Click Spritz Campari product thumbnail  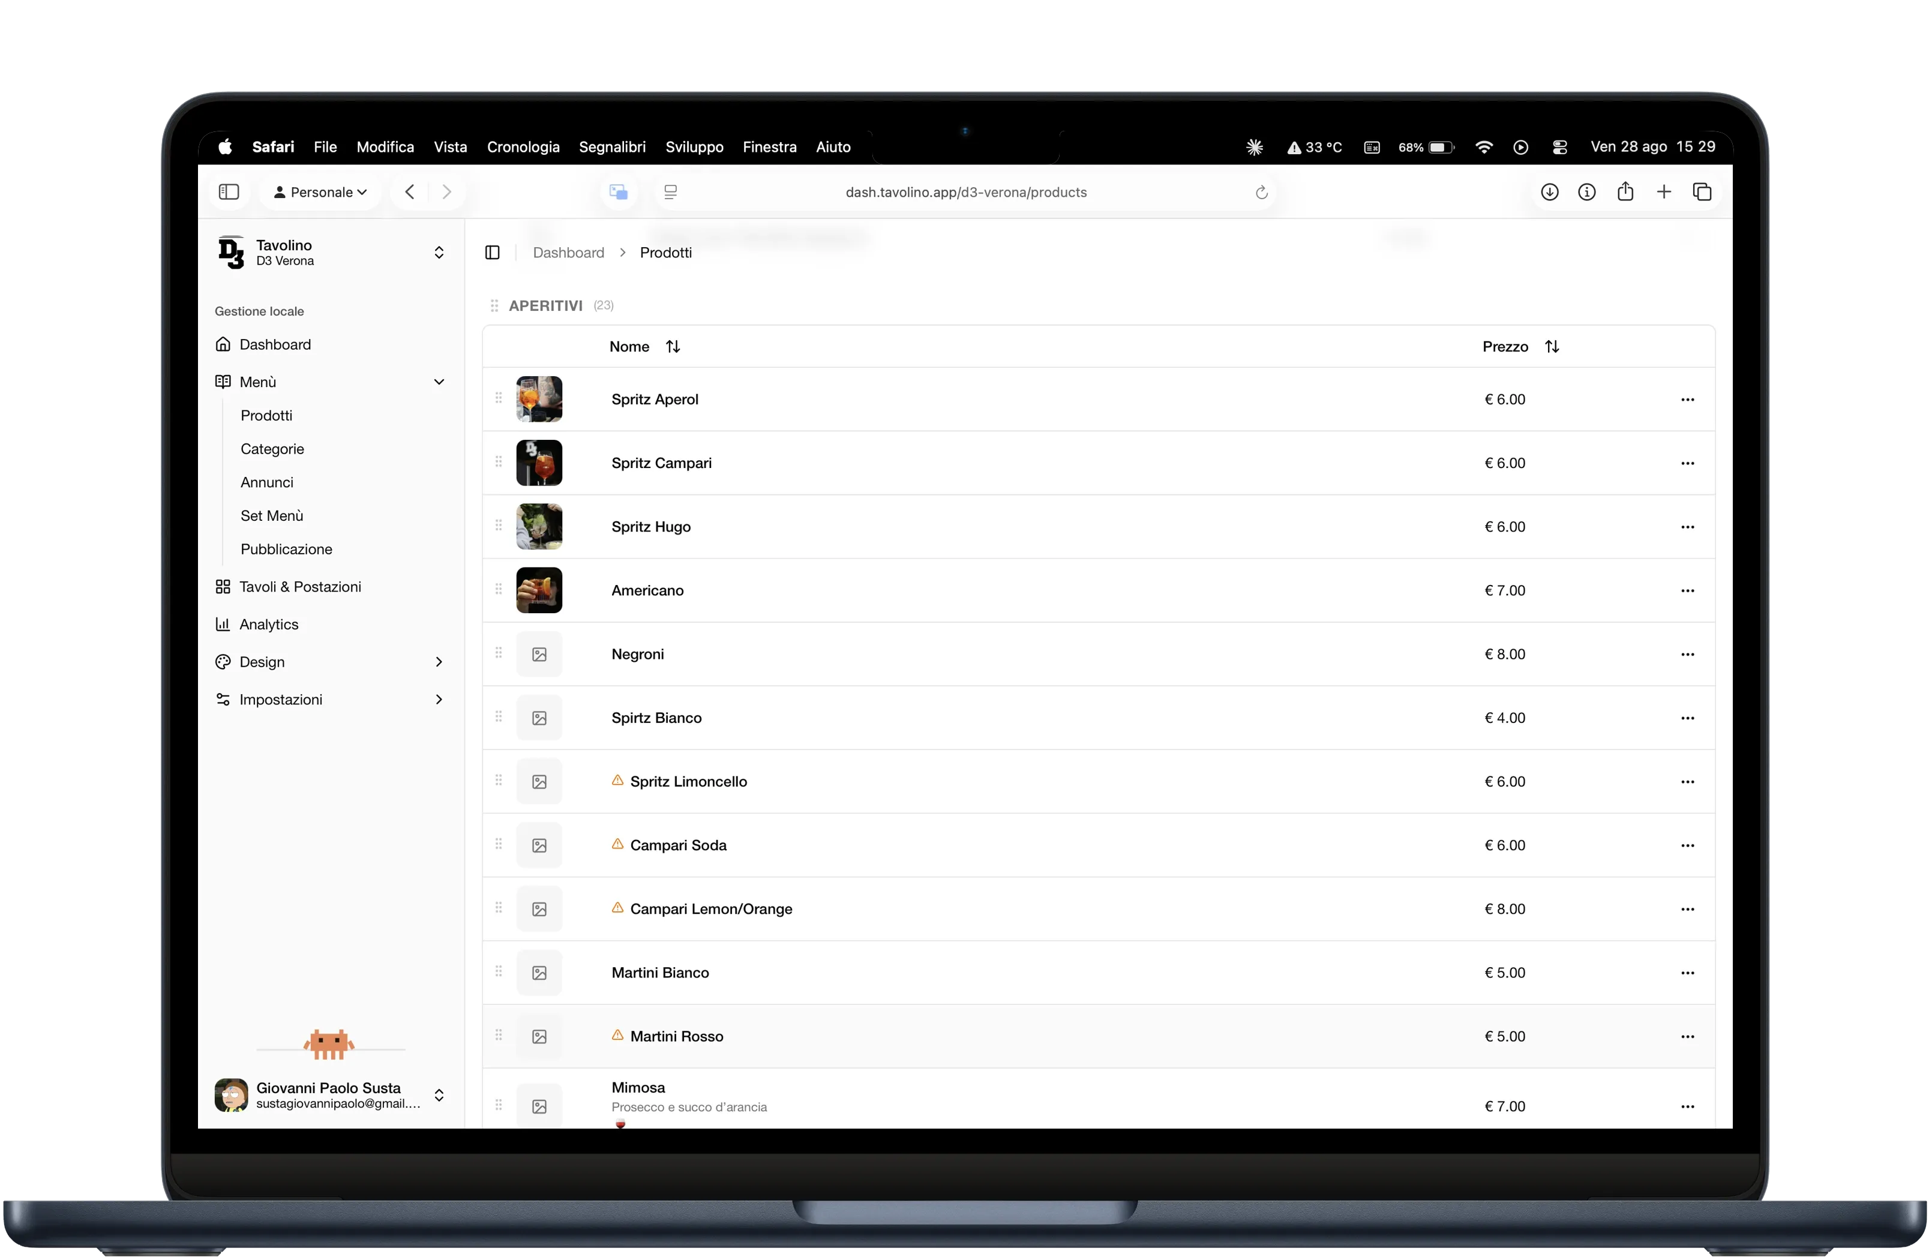click(x=539, y=463)
